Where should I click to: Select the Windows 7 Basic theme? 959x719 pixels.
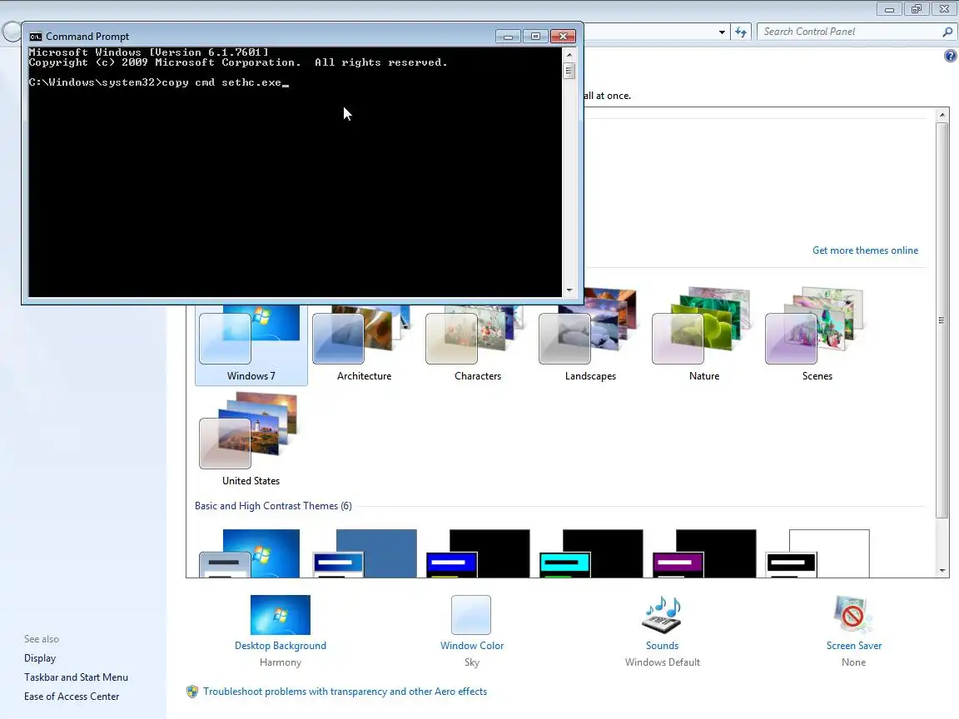coord(250,553)
